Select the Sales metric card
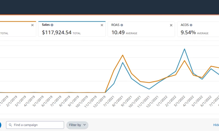Screen dimensions: 219x131 (72, 29)
